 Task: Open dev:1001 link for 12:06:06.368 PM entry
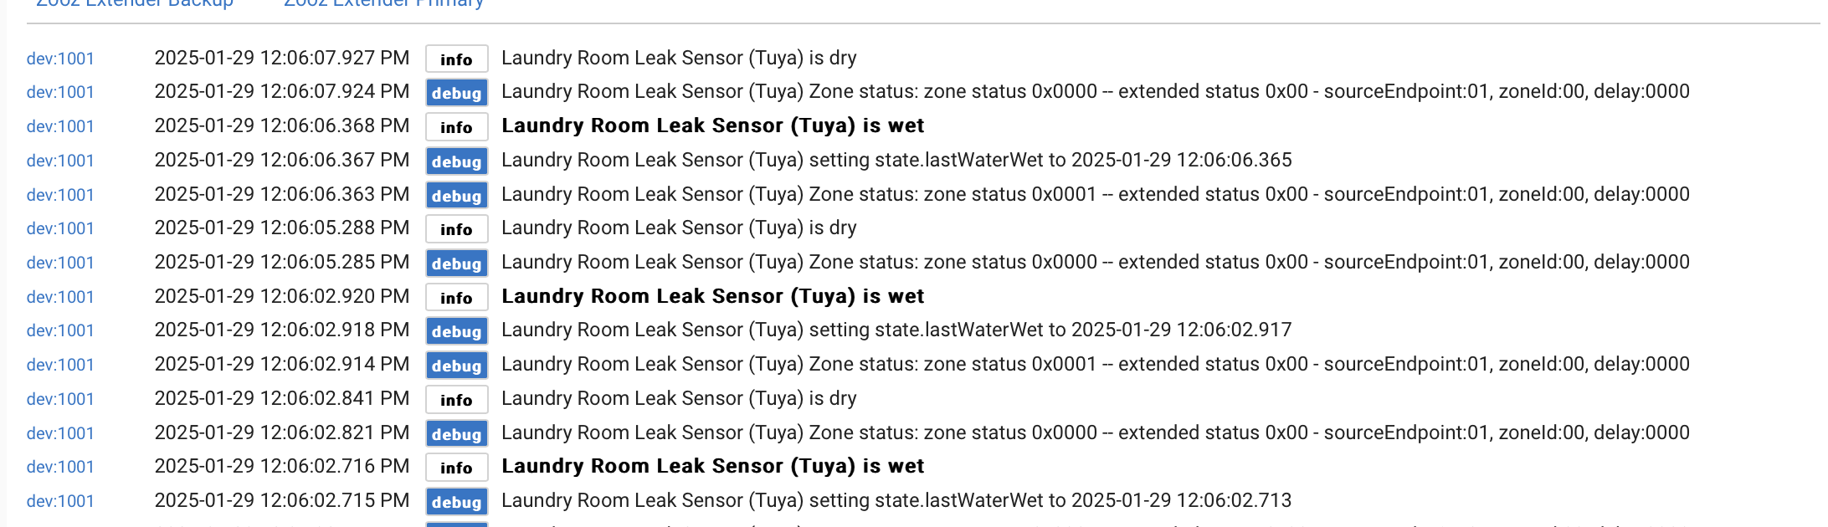(60, 126)
